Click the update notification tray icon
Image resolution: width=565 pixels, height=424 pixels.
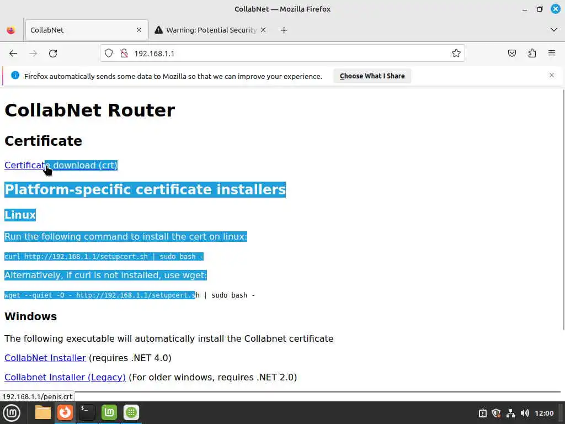coord(482,413)
